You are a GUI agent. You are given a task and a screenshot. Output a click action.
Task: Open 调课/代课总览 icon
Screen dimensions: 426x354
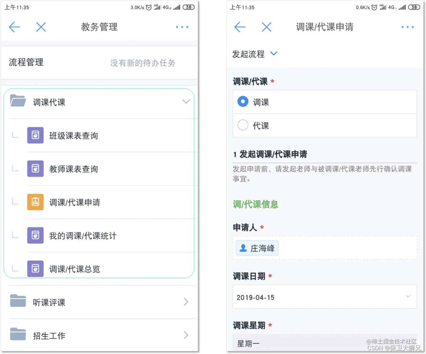point(35,269)
